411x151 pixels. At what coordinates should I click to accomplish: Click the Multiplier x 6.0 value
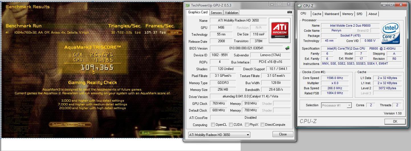335,83
